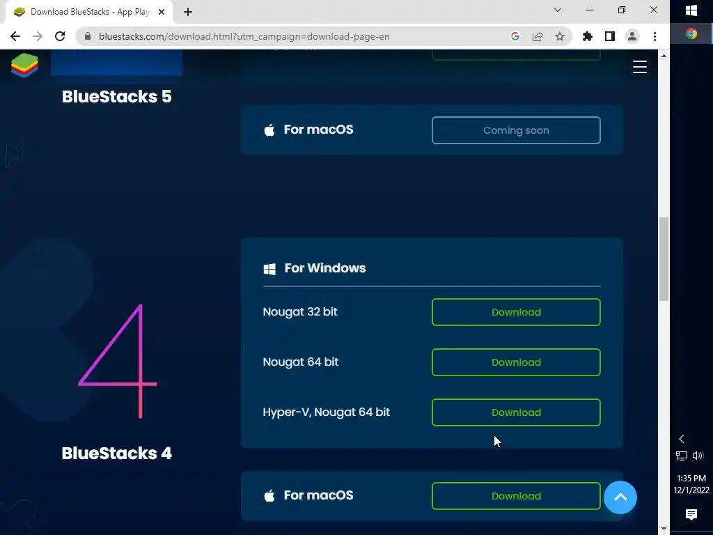
Task: Open a new tab with plus button
Action: [x=188, y=12]
